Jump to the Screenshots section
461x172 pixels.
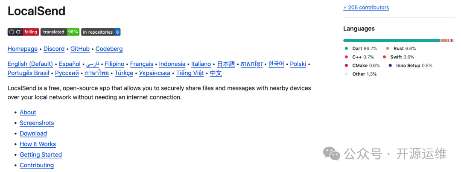point(37,123)
